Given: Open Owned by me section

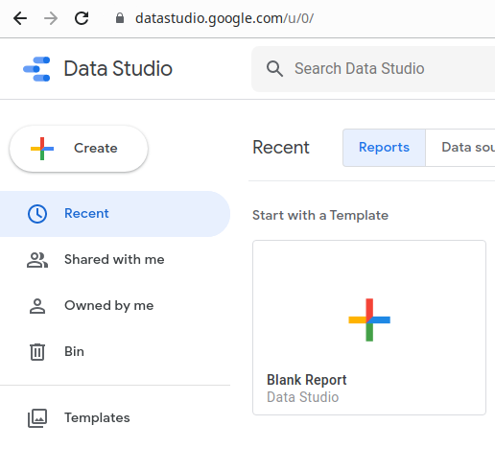Looking at the screenshot, I should 114,306.
